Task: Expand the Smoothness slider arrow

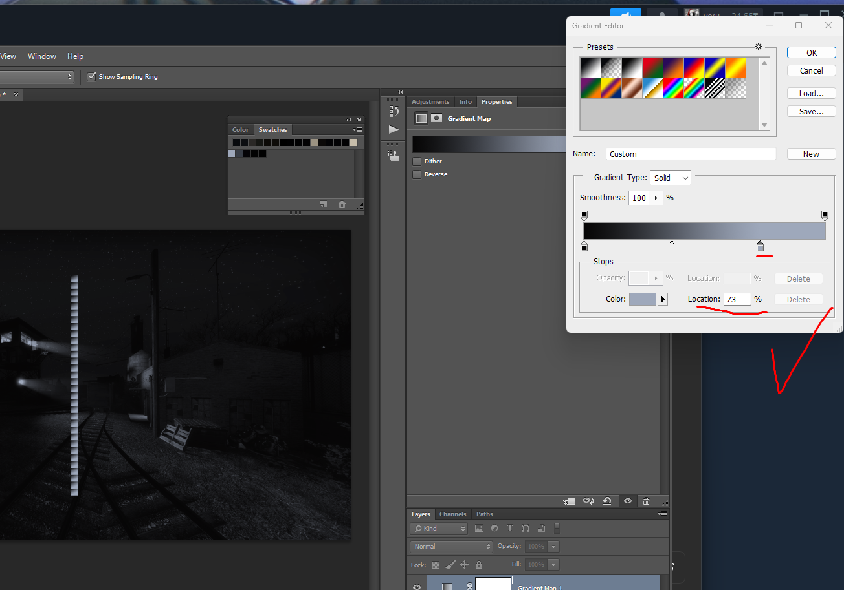Action: (x=656, y=198)
